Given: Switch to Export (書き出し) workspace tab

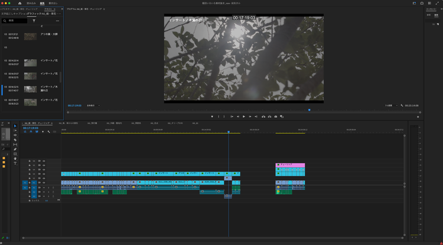Looking at the screenshot, I should click(53, 4).
